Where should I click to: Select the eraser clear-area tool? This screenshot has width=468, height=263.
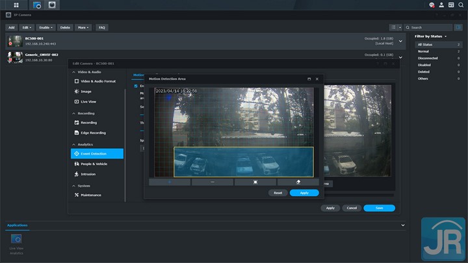[297, 182]
